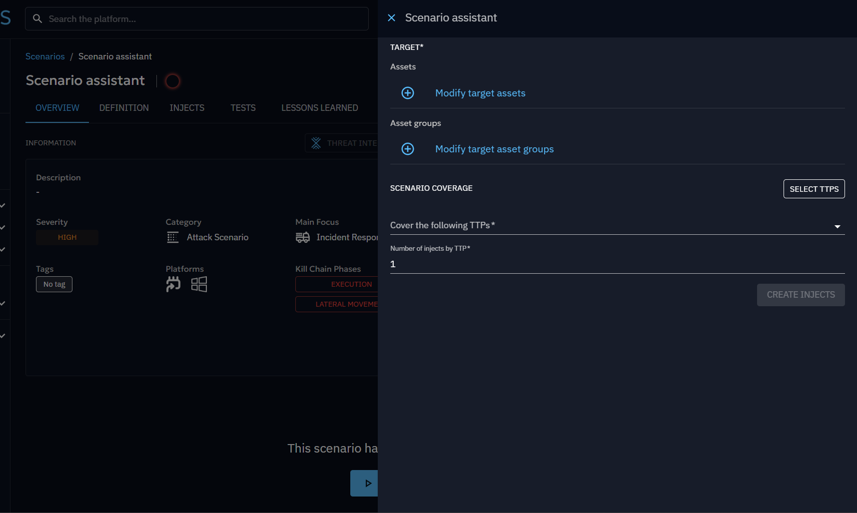Close the Scenario assistant panel
Viewport: 857px width, 513px height.
click(392, 18)
